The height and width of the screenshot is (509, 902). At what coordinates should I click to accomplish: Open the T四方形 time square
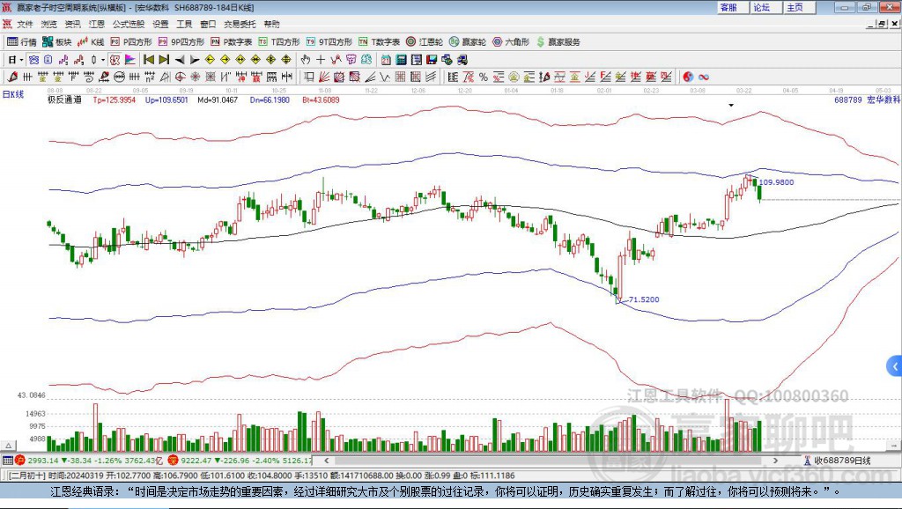[x=279, y=42]
